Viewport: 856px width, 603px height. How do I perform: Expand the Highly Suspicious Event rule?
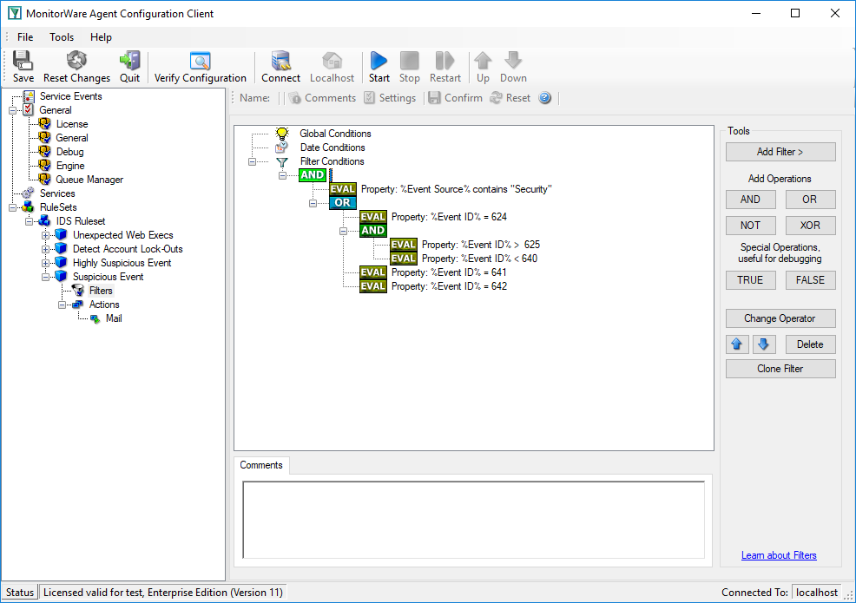pyautogui.click(x=46, y=263)
